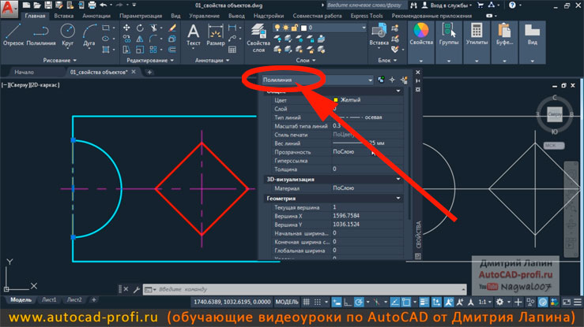Image resolution: width=584 pixels, height=327 pixels.
Task: Open the Свойства ribbon panel button
Action: pos(421,42)
